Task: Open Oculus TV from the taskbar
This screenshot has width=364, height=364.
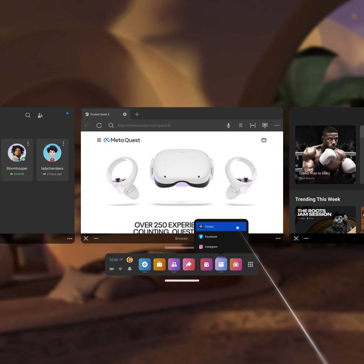Action: pos(236,264)
